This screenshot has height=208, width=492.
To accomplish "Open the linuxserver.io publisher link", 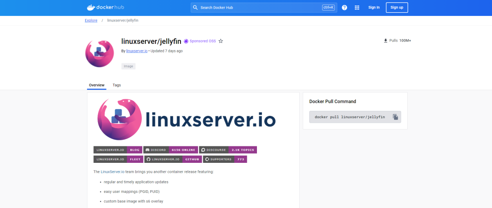I will click(137, 51).
